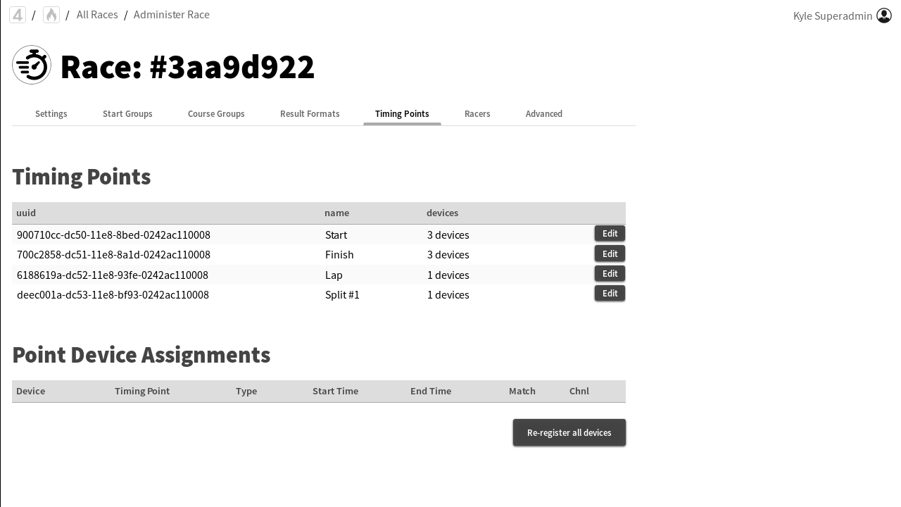This screenshot has width=901, height=507.
Task: Edit the Split #1 timing point
Action: (610, 294)
